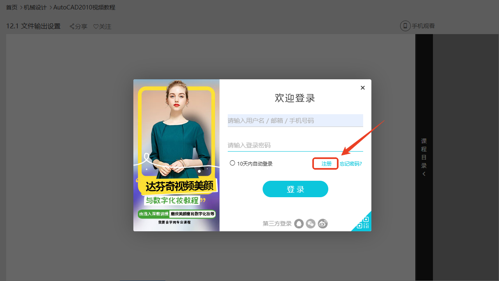
Task: Click the 请输入登录密码 password field
Action: tap(295, 145)
